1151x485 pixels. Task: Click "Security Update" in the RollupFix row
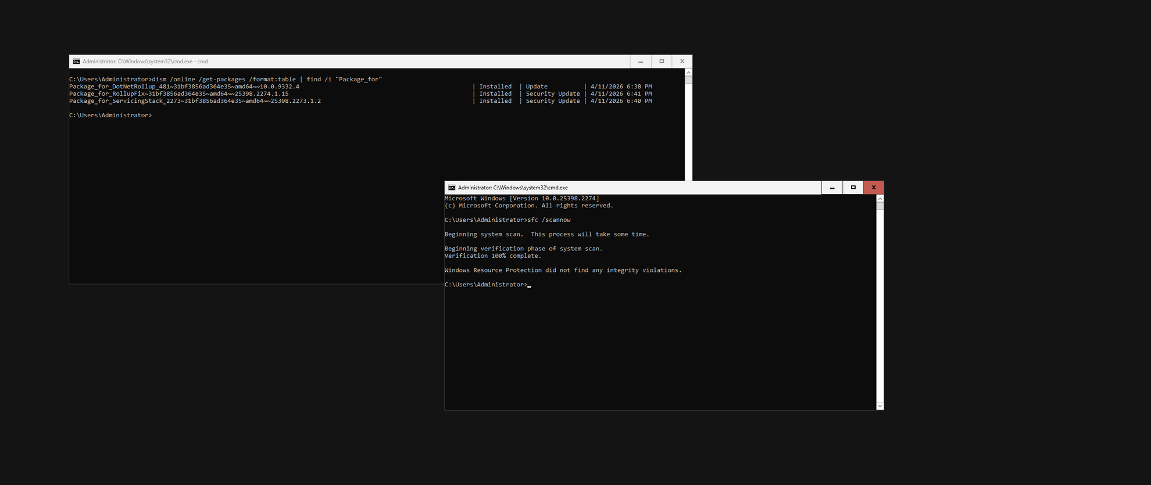pos(553,94)
